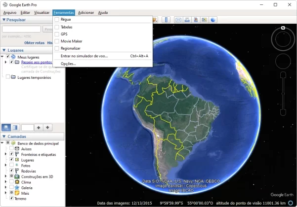This screenshot has height=207, width=297.
Task: Collapse the Camadas panel header triangle
Action: (x=4, y=137)
